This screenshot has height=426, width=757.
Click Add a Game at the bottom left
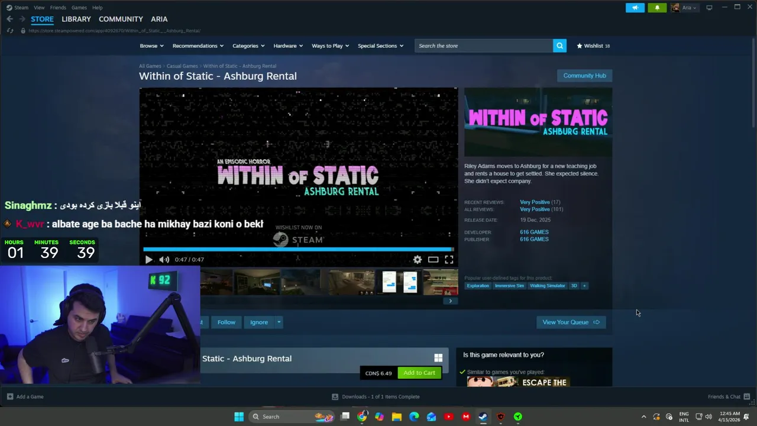point(25,396)
